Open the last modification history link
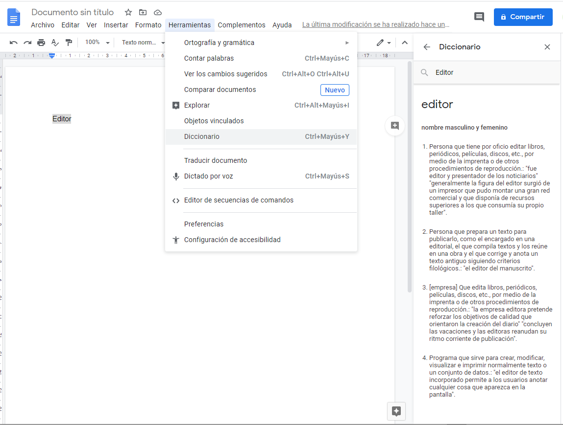 (375, 24)
